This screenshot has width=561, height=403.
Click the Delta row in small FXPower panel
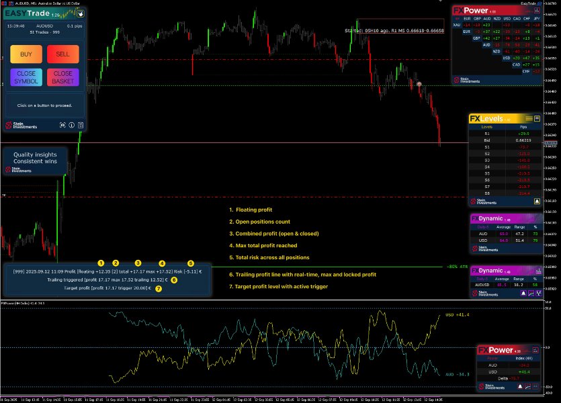509,378
